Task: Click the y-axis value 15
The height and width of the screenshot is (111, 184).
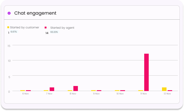Action: tap(9, 46)
